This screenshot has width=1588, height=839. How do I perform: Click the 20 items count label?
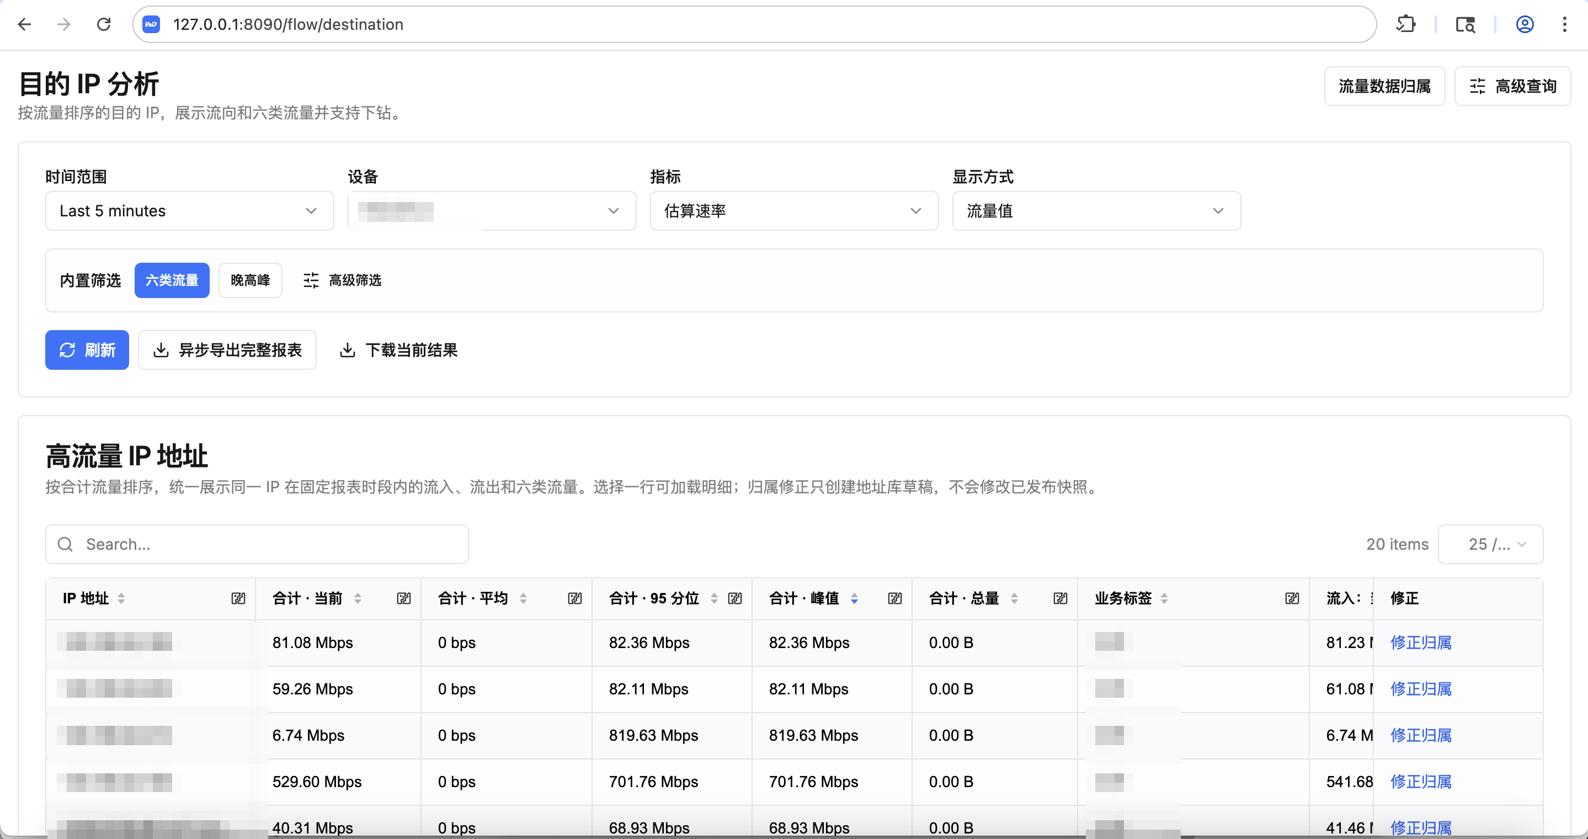[x=1397, y=544]
